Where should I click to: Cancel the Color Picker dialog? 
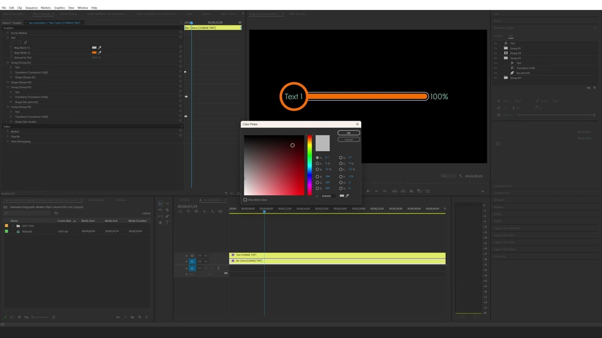point(349,139)
